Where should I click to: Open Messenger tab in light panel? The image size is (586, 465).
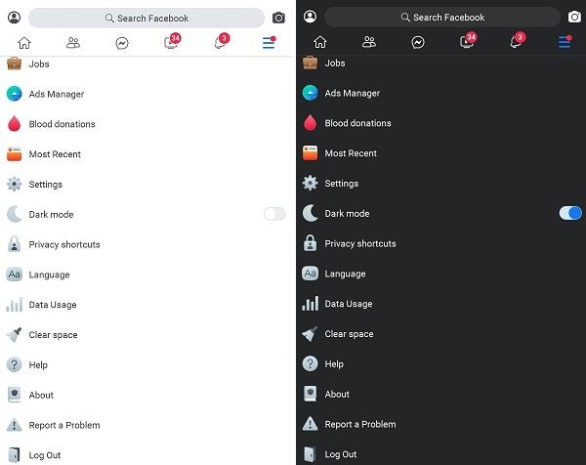pyautogui.click(x=122, y=43)
